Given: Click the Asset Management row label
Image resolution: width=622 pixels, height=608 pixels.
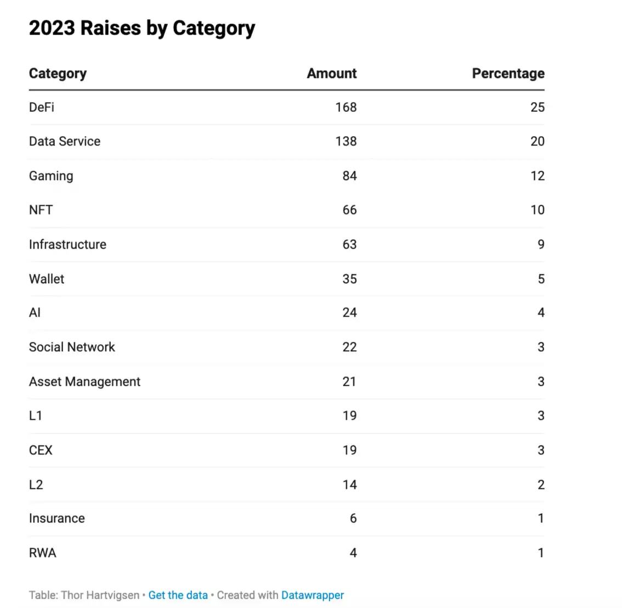Looking at the screenshot, I should tap(84, 382).
